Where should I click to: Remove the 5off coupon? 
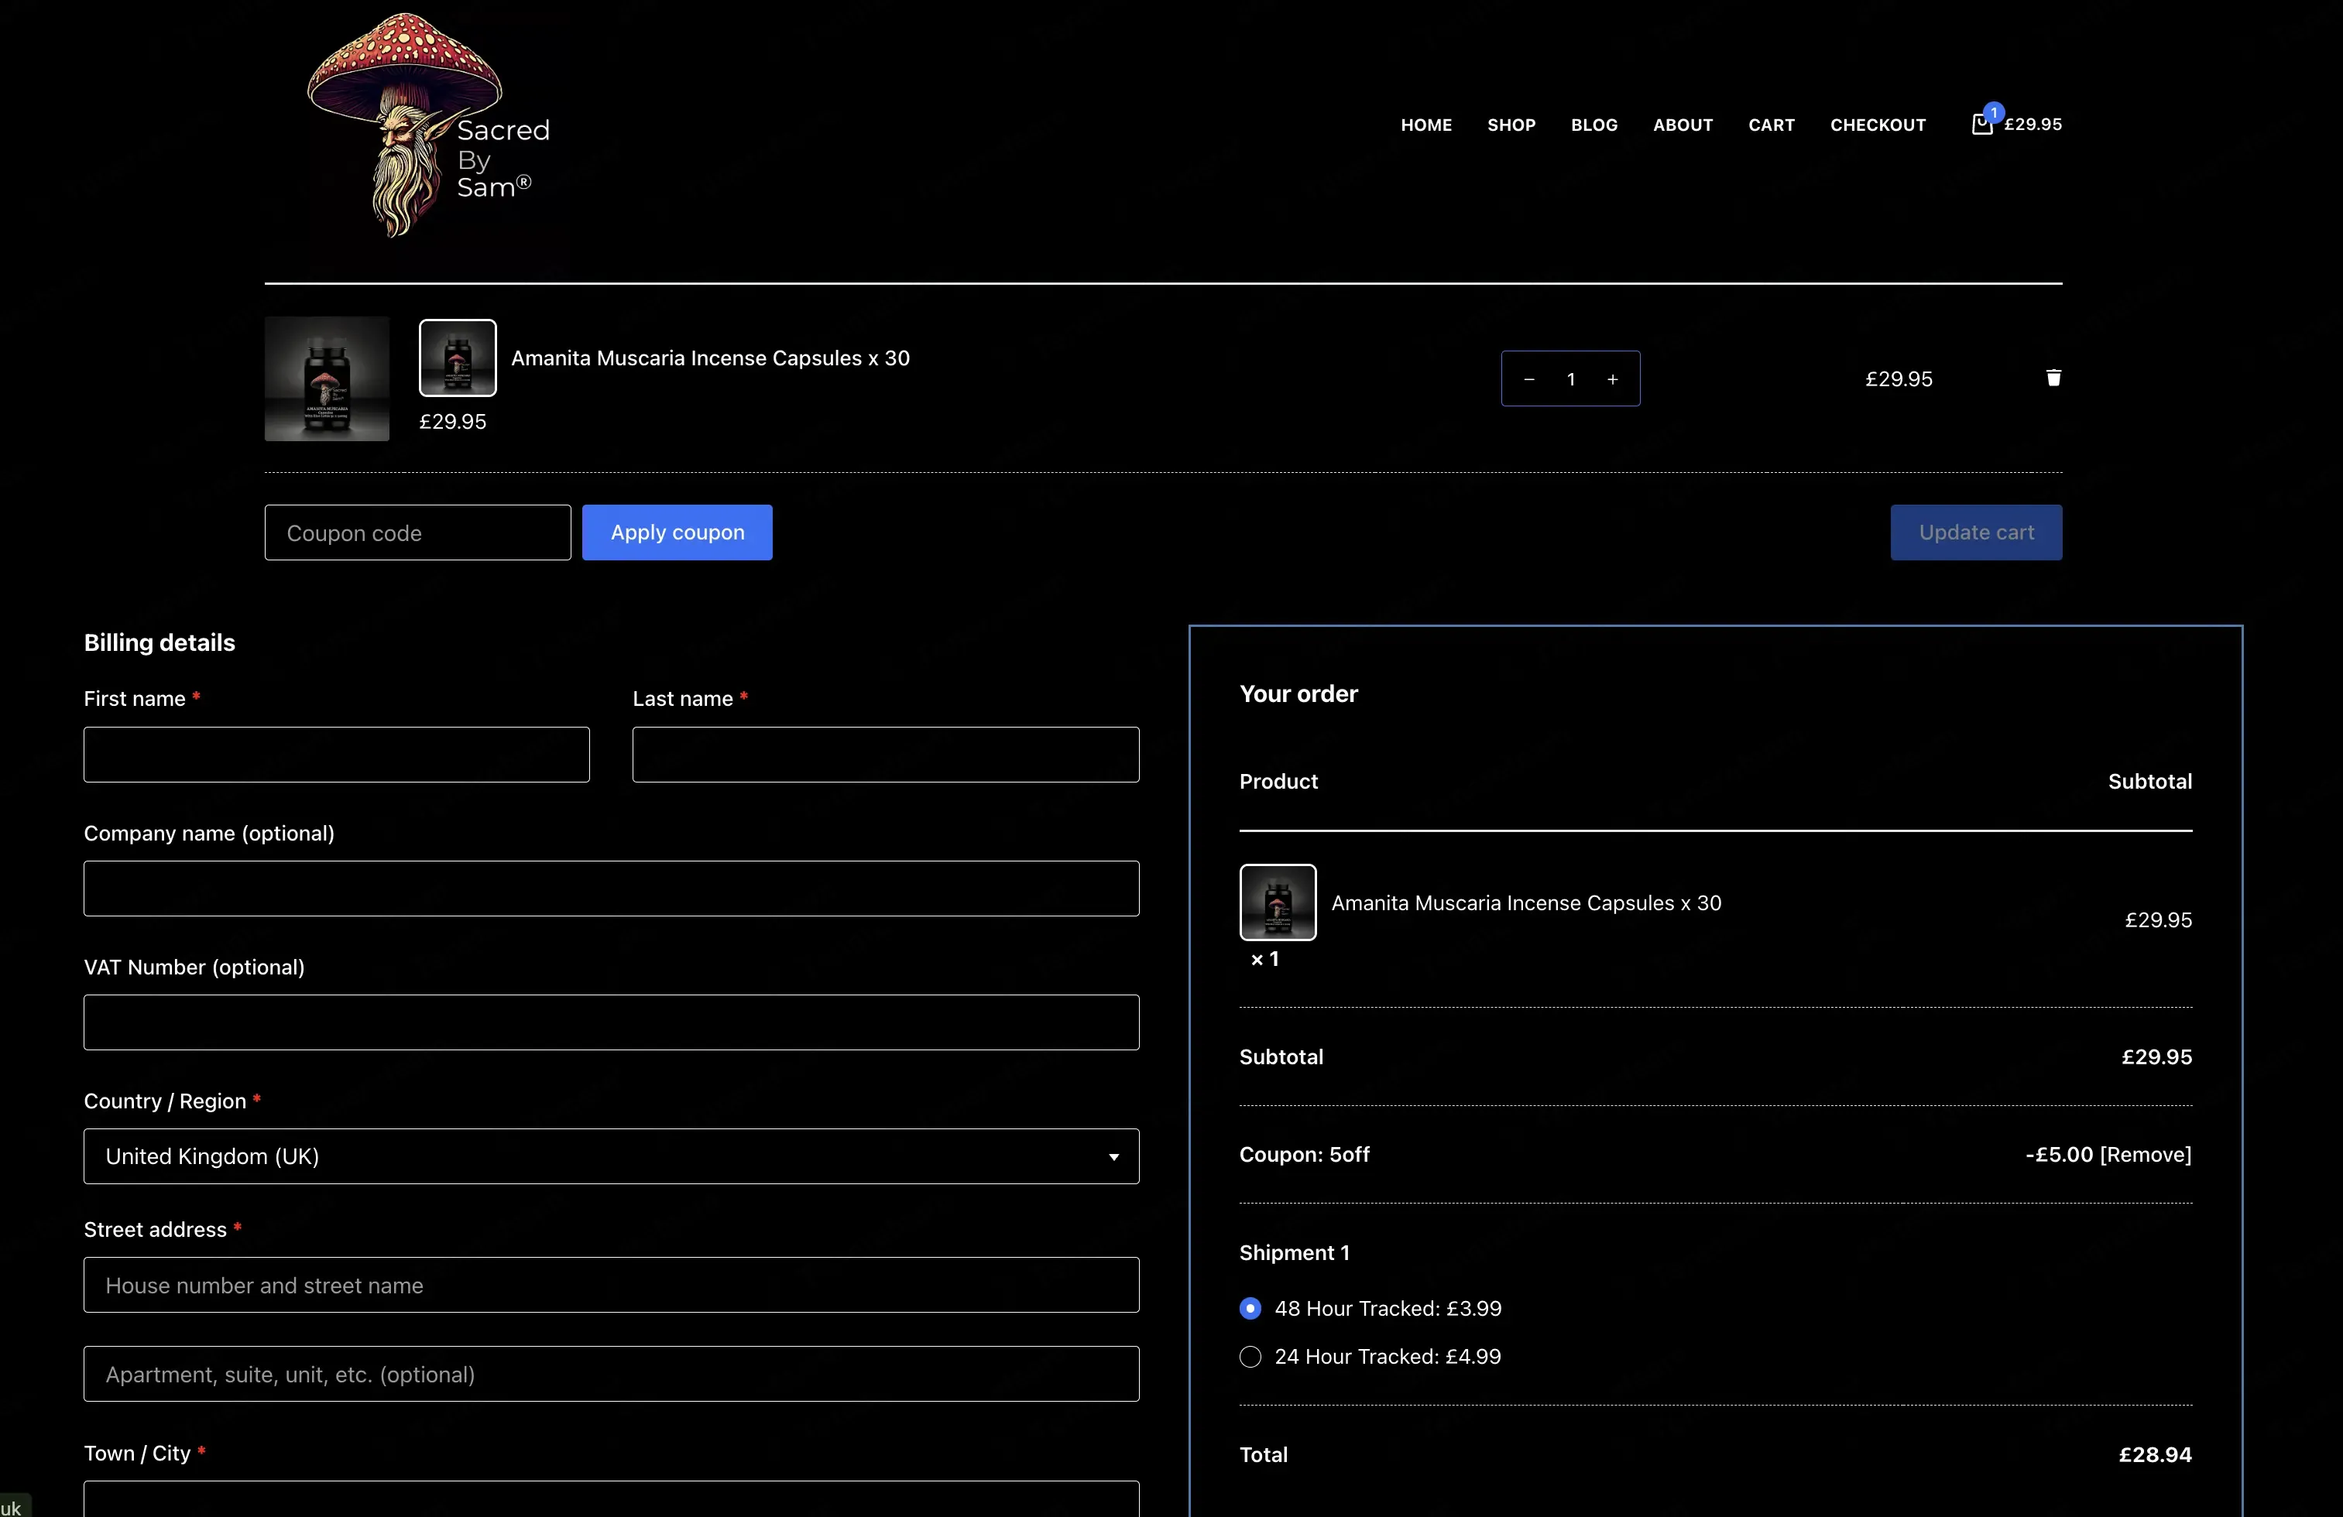click(x=2145, y=1154)
